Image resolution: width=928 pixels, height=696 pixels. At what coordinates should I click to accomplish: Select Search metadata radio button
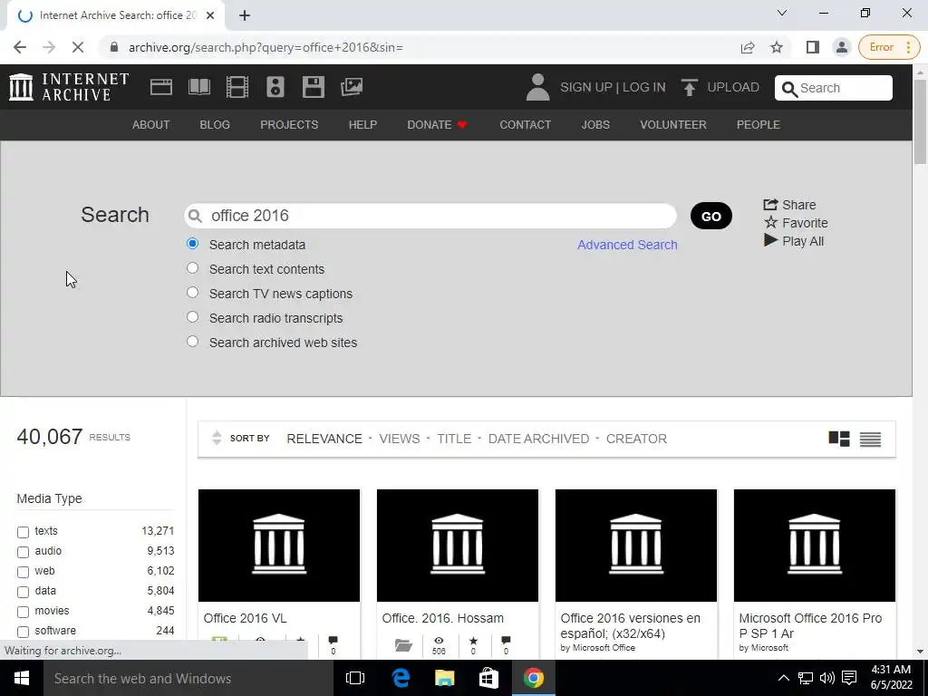pos(192,243)
